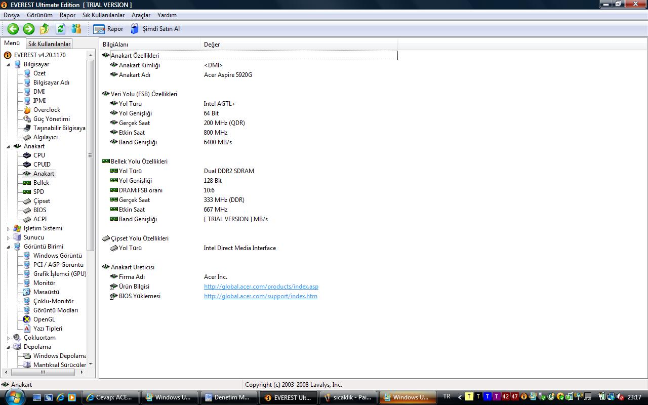Click the tree vertical scrollbar down arrow

pyautogui.click(x=91, y=364)
